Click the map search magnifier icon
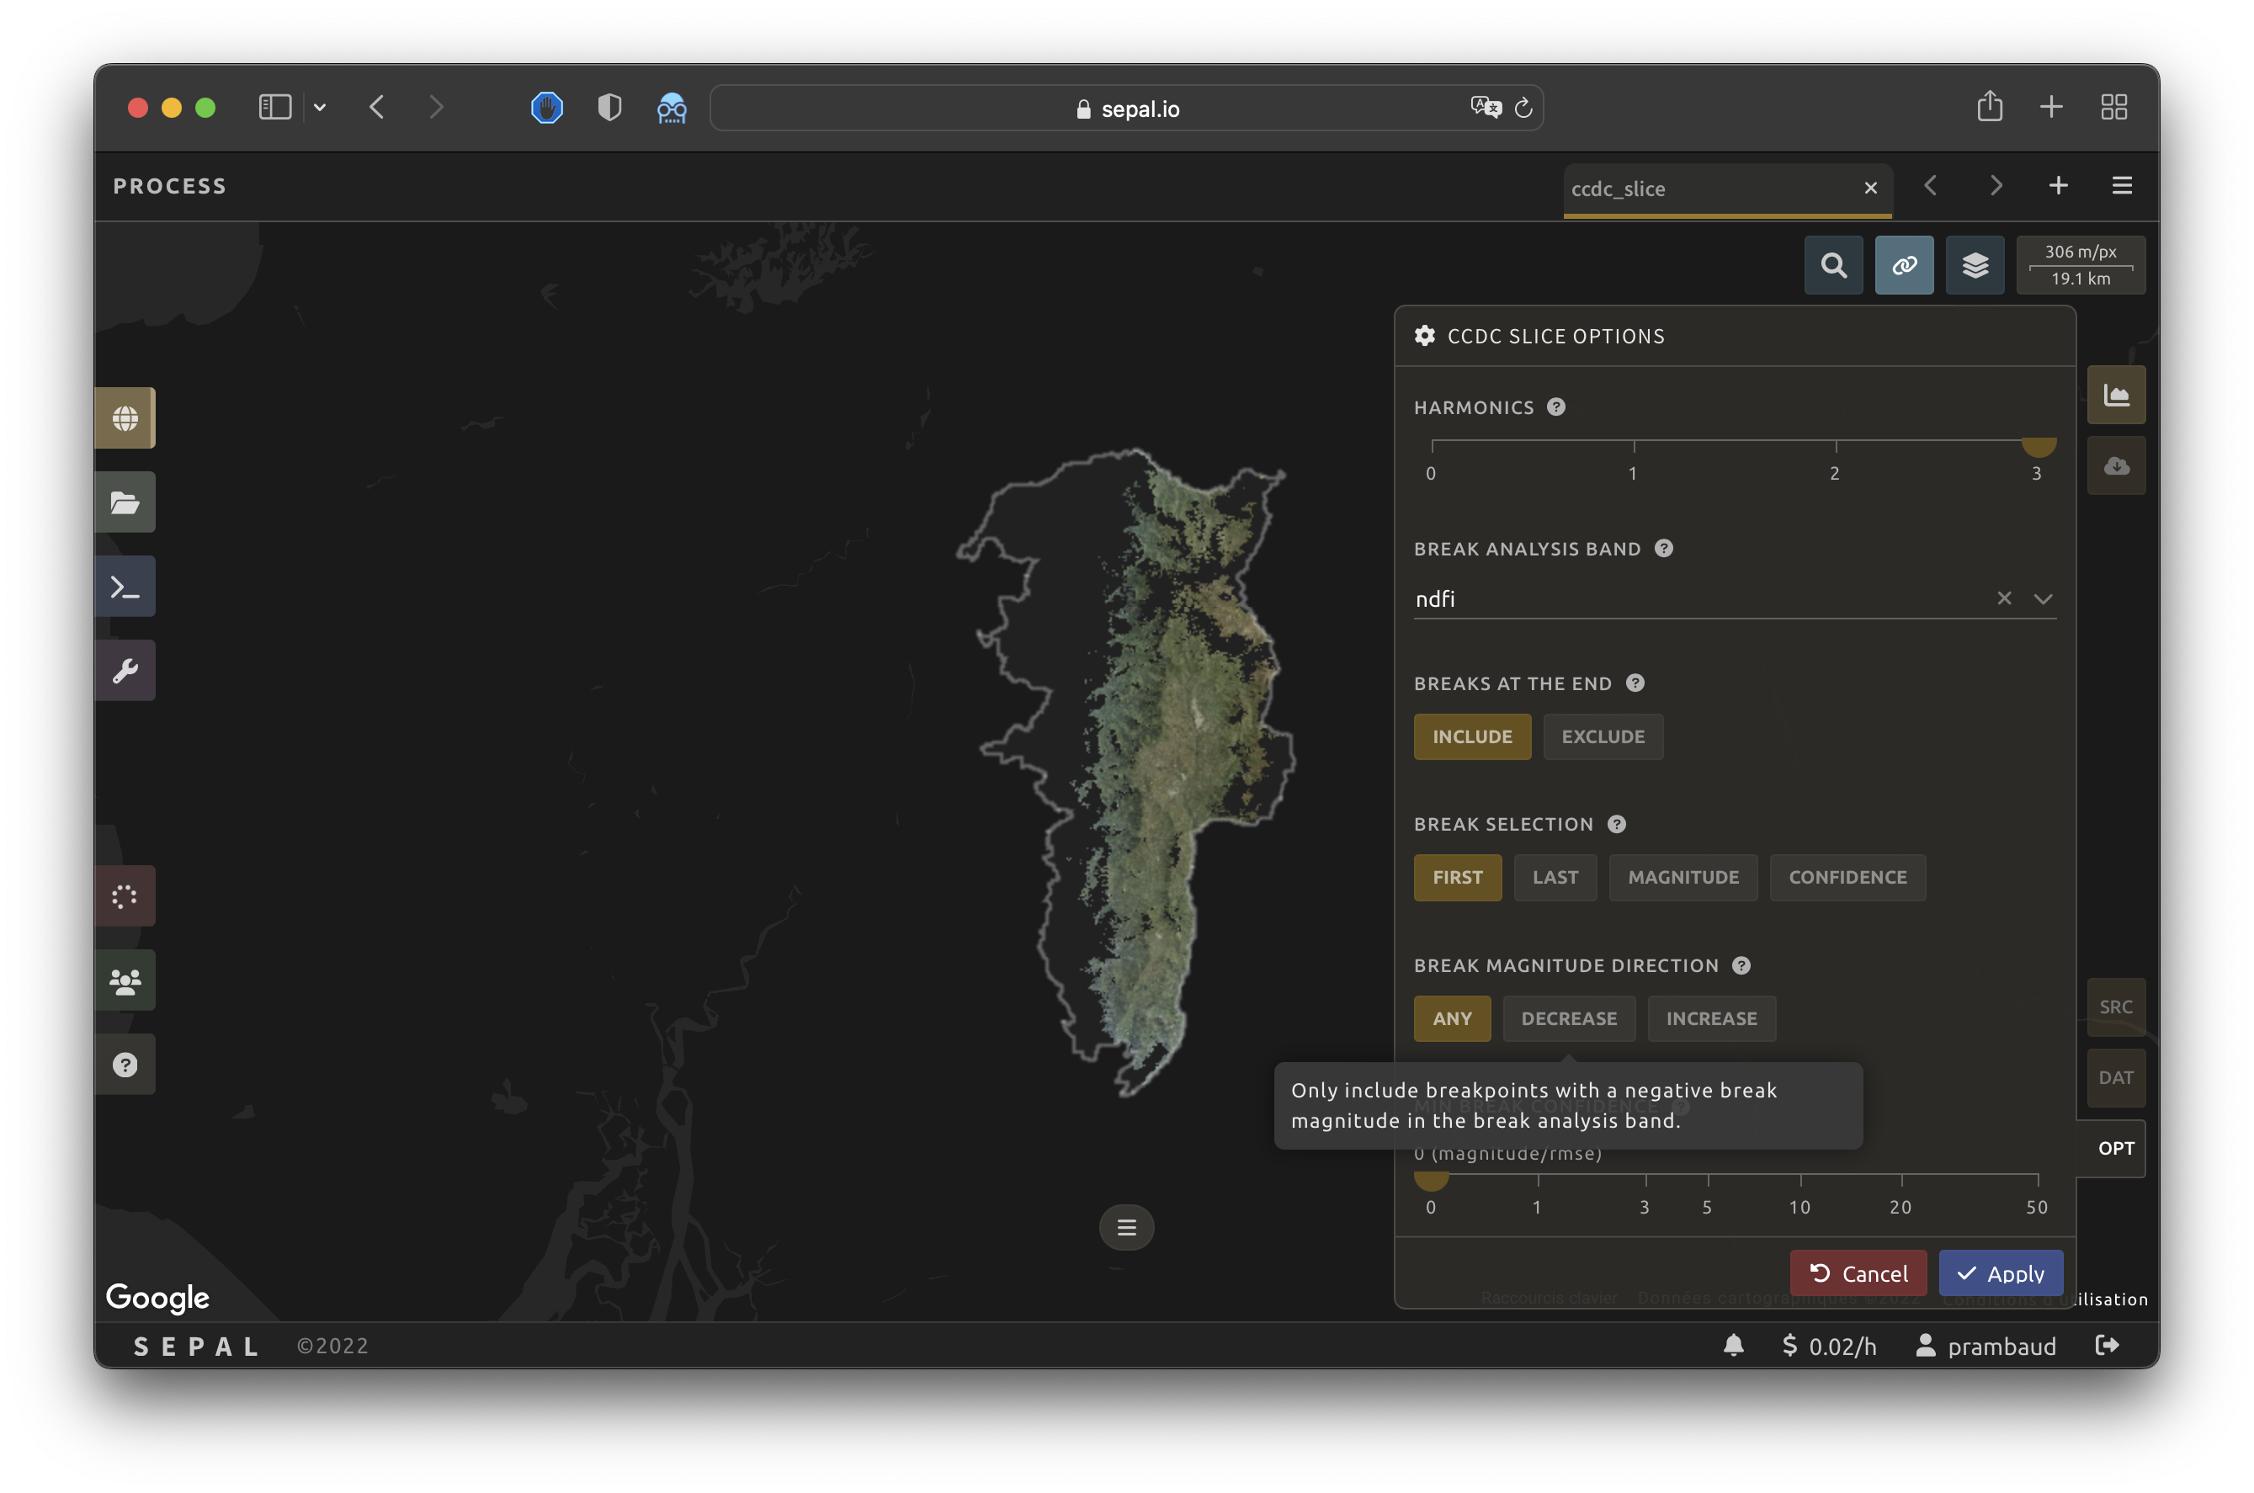Screen dimensions: 2254x1493 [1833, 266]
